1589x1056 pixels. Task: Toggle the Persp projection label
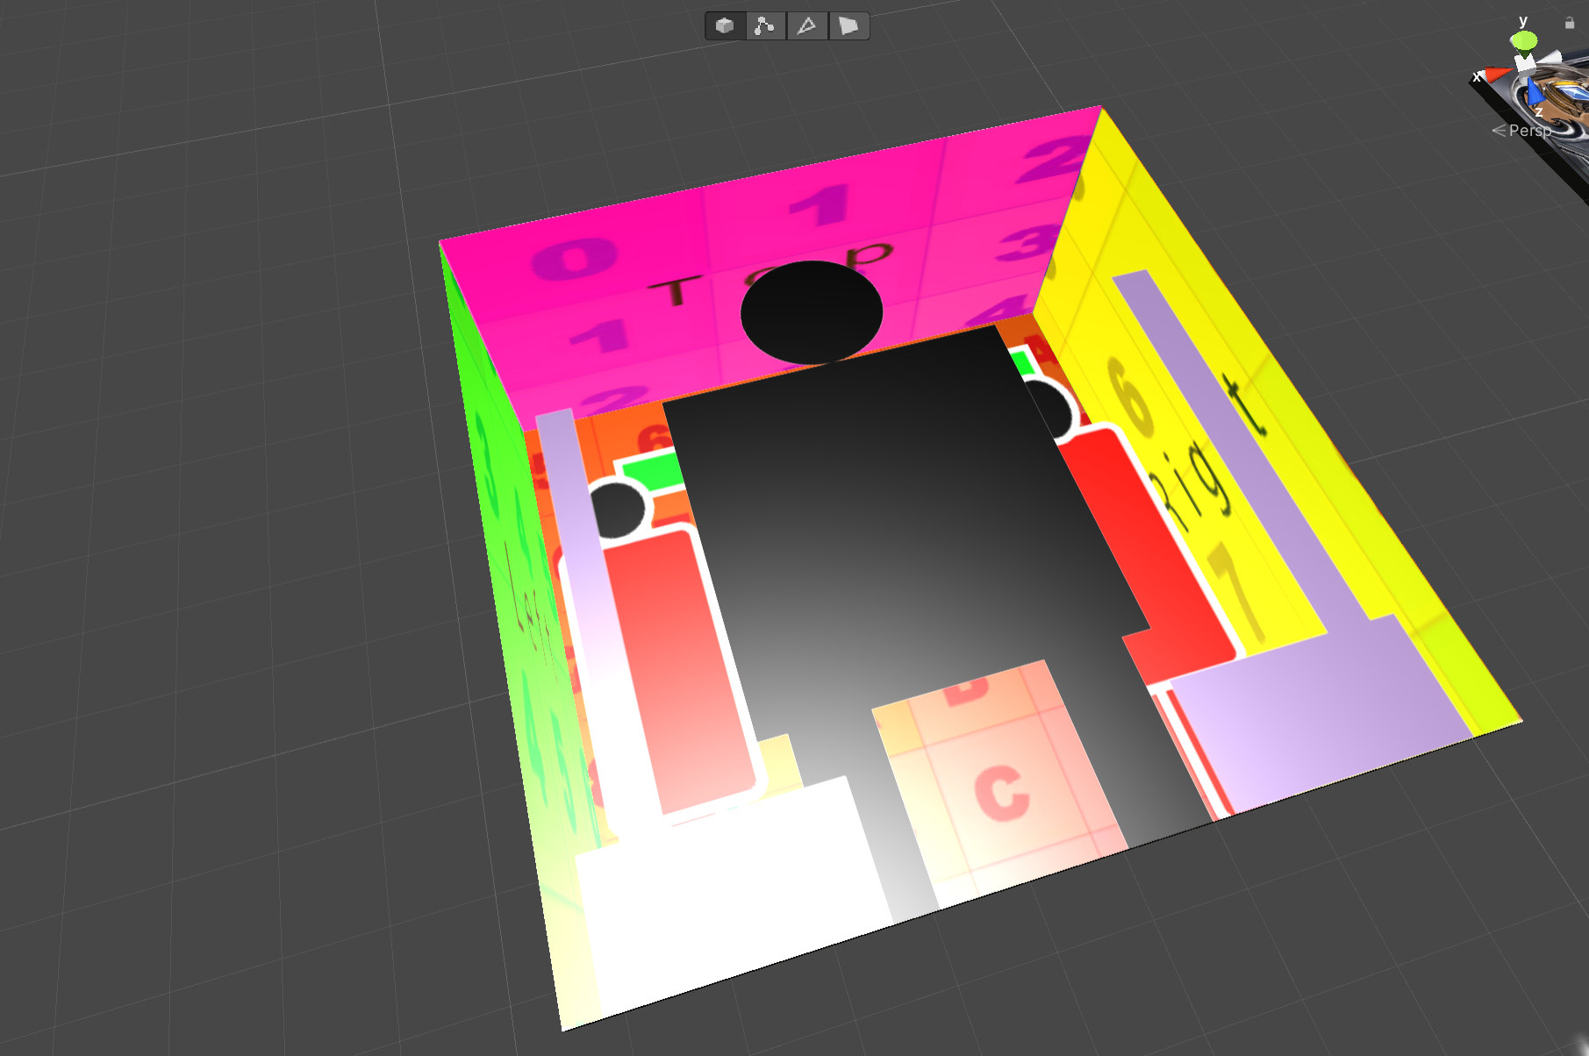(x=1522, y=131)
